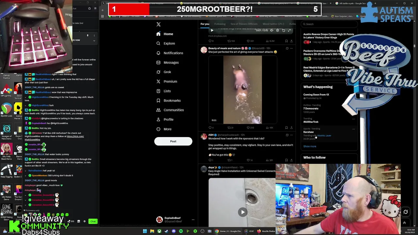Image resolution: width=418 pixels, height=235 pixels.
Task: Click the Communities icon in the sidebar
Action: (x=158, y=110)
